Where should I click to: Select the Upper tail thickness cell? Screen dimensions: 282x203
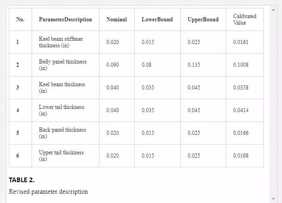pos(66,156)
